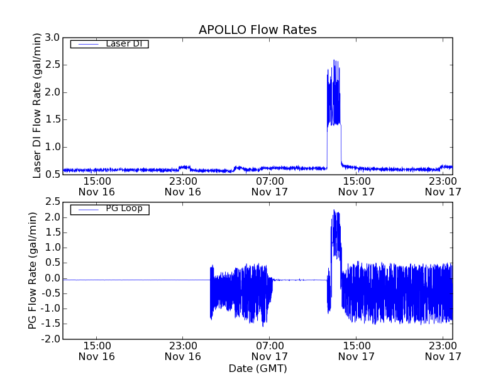Click the blue line sample in Laser DI legend
Screen dimensions: 503x377
(88, 44)
